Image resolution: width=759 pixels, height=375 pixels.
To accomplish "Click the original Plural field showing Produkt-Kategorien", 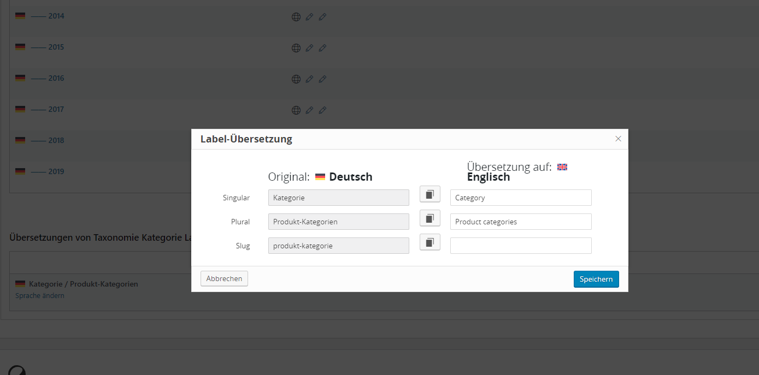I will coord(339,222).
